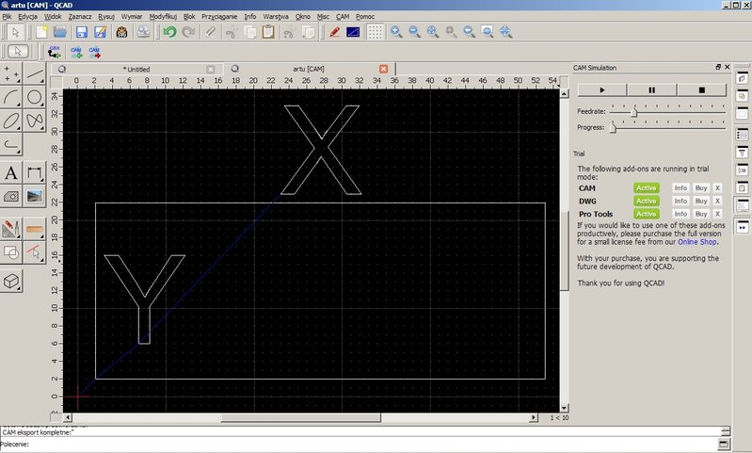
Task: Open the Spline tools flyout
Action: click(x=35, y=121)
